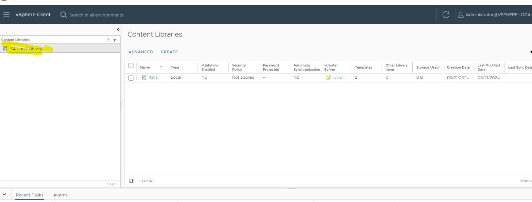Collapse the left navigation pane arrow
Viewport: 532px width, 202px height.
tap(118, 30)
